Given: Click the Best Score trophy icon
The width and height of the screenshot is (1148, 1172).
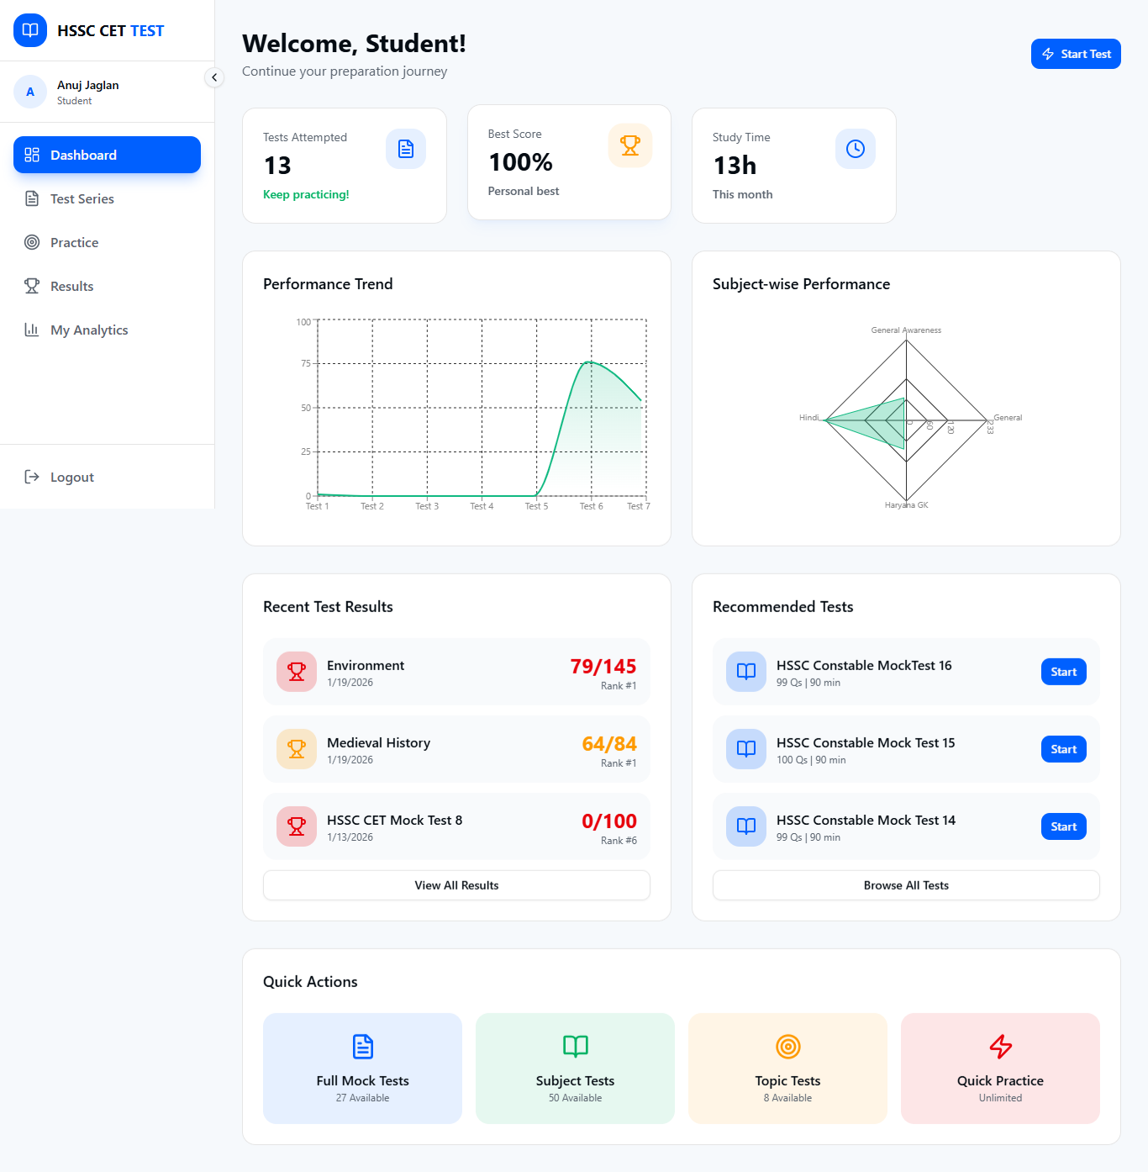Looking at the screenshot, I should click(x=630, y=145).
